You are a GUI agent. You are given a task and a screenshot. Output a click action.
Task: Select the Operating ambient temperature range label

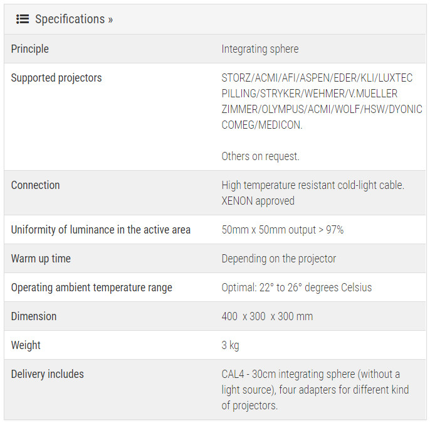[x=92, y=288]
